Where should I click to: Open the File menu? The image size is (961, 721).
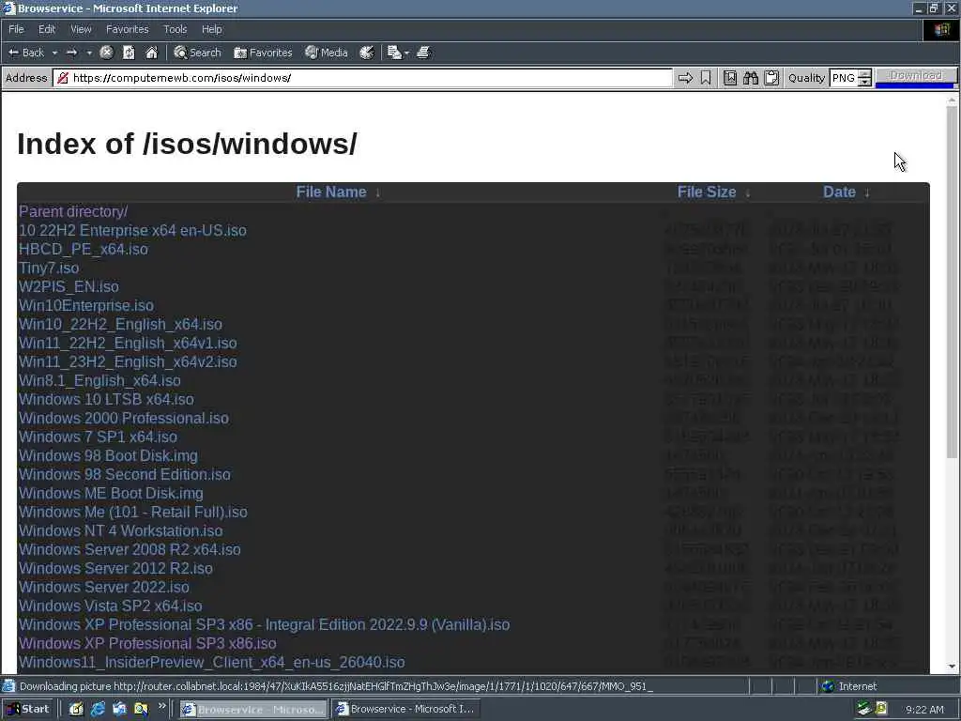(x=16, y=29)
